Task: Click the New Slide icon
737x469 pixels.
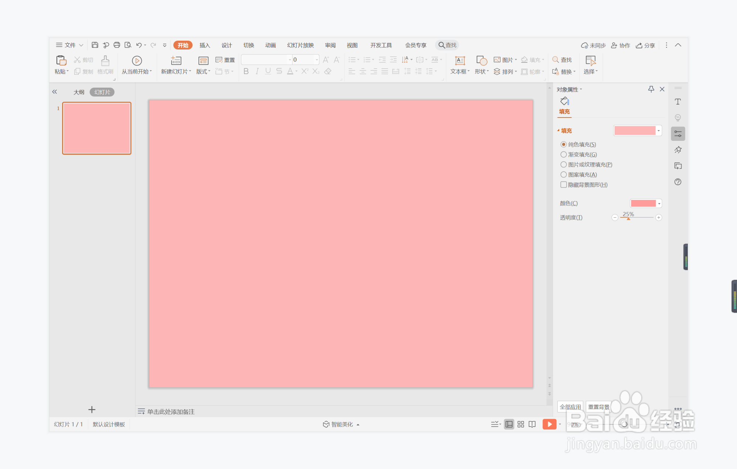Action: click(176, 61)
